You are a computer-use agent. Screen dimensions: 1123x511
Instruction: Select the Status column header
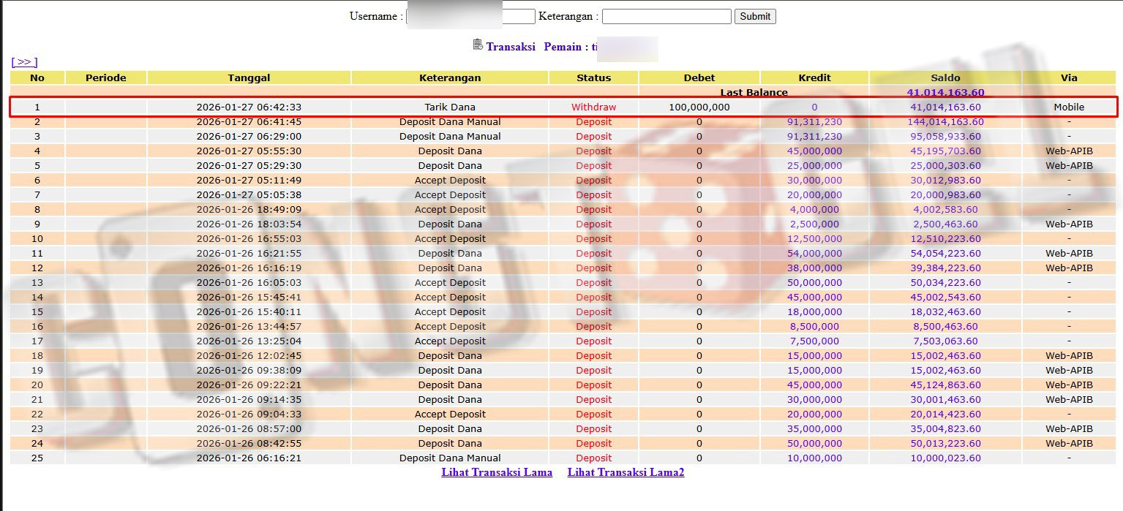pos(593,77)
